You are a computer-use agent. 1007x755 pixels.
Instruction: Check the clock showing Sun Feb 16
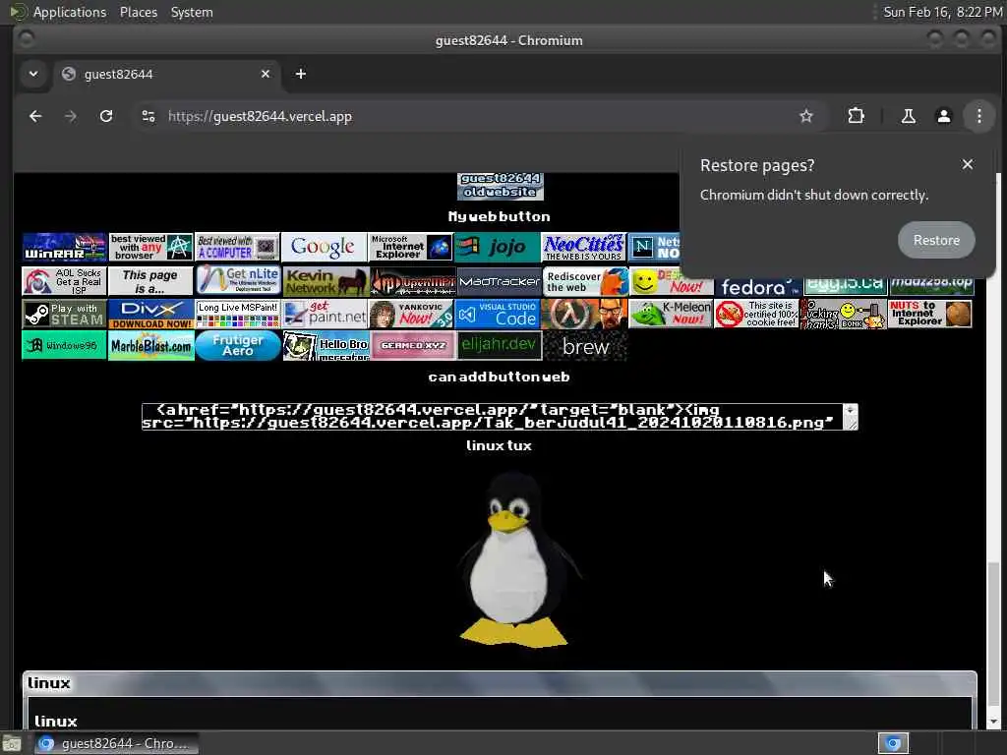coord(942,12)
